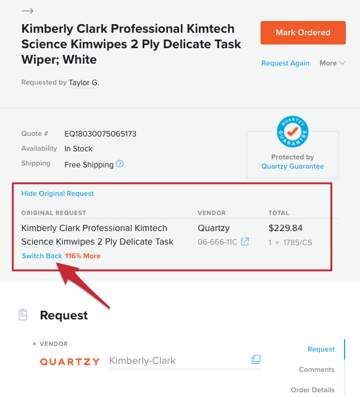
Task: Click the Quartzy Guarantee badge icon
Action: pos(293,132)
